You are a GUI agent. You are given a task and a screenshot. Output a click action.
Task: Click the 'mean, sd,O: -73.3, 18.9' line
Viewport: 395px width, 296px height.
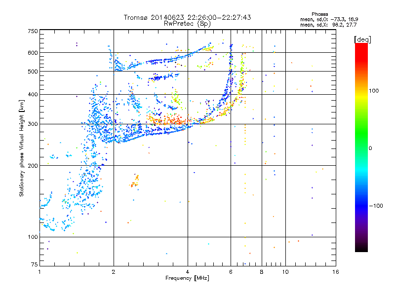coord(329,19)
